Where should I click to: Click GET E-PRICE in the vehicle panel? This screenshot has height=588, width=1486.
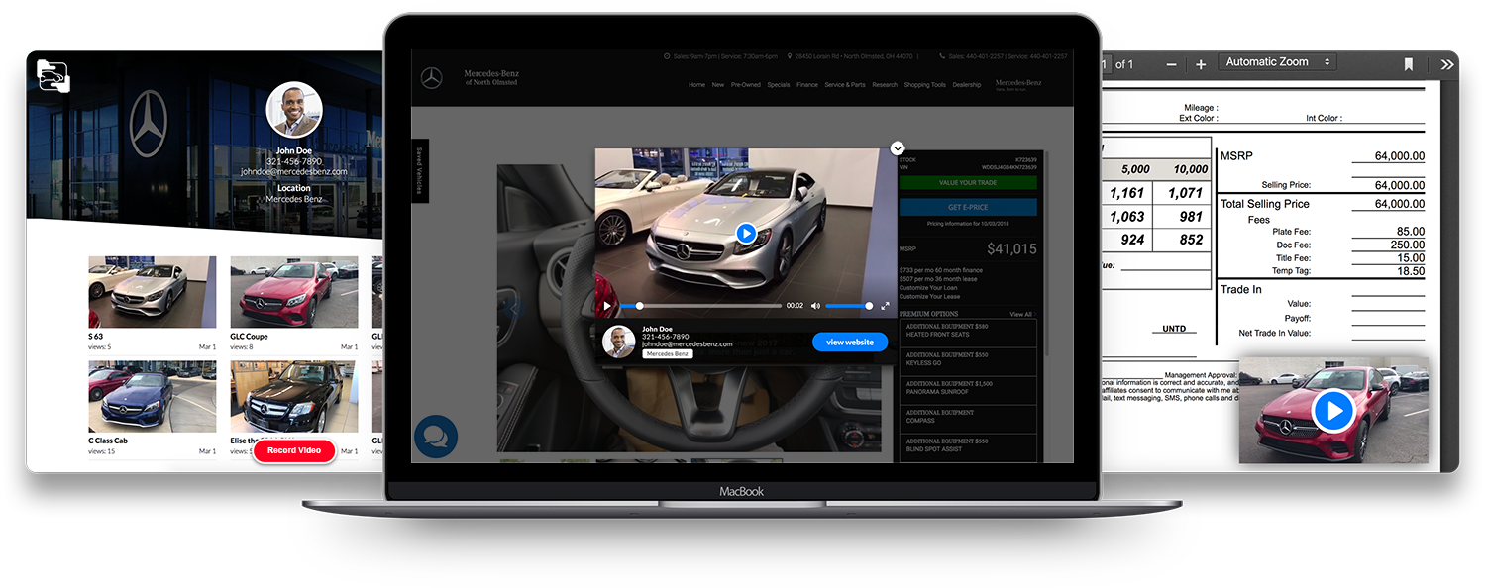[x=967, y=206]
